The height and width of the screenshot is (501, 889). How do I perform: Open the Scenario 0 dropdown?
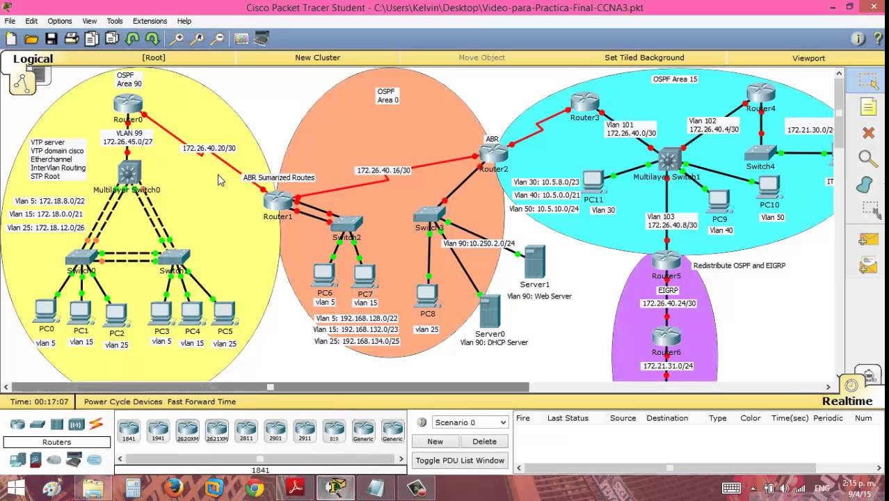(x=470, y=422)
